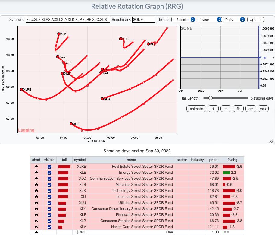Hide XLP using its visible checkbox

click(x=49, y=221)
